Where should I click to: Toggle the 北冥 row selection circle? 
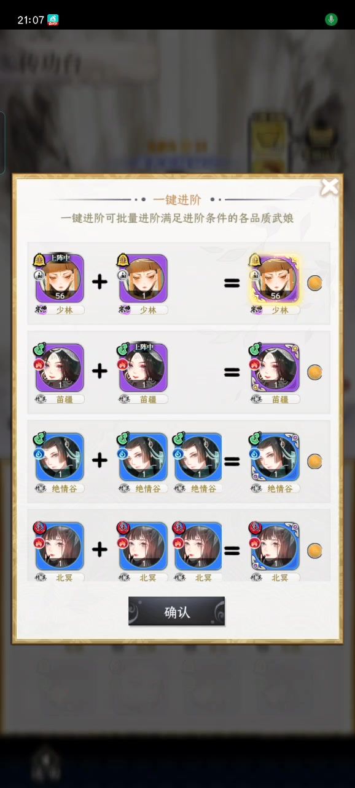tap(314, 550)
